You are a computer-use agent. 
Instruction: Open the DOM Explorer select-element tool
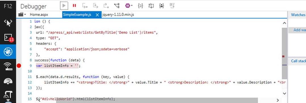8,23
